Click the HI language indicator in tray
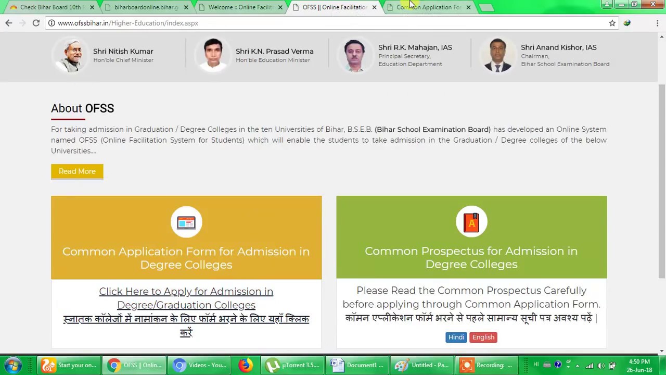Screen dimensions: 666x375 coord(536,365)
